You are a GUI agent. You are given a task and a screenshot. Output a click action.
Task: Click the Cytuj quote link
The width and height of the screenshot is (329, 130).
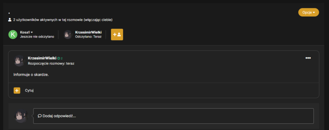(x=29, y=91)
